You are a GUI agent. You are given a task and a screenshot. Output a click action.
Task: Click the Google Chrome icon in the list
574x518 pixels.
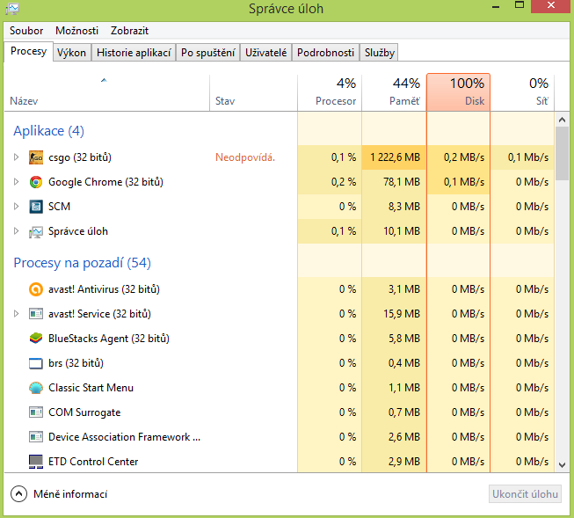click(36, 182)
